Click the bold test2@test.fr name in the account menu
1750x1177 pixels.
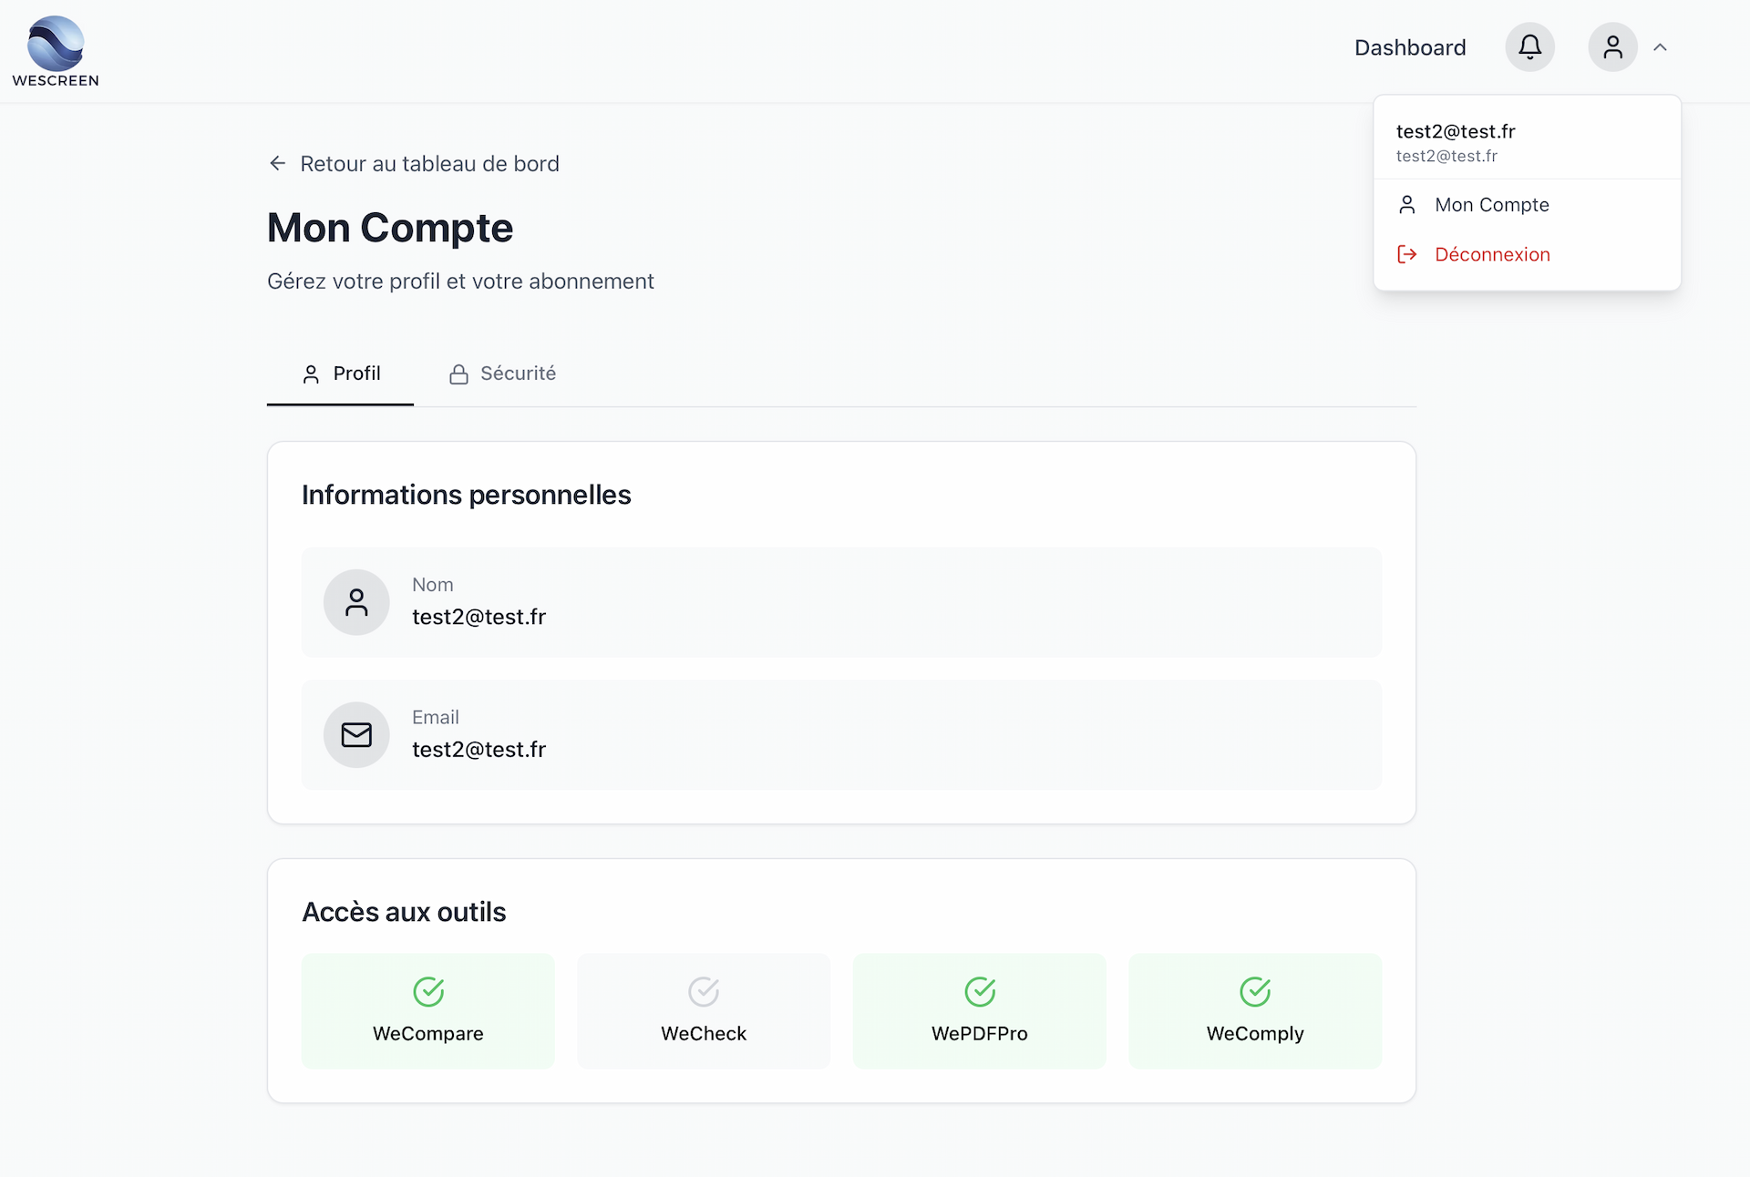(x=1456, y=131)
